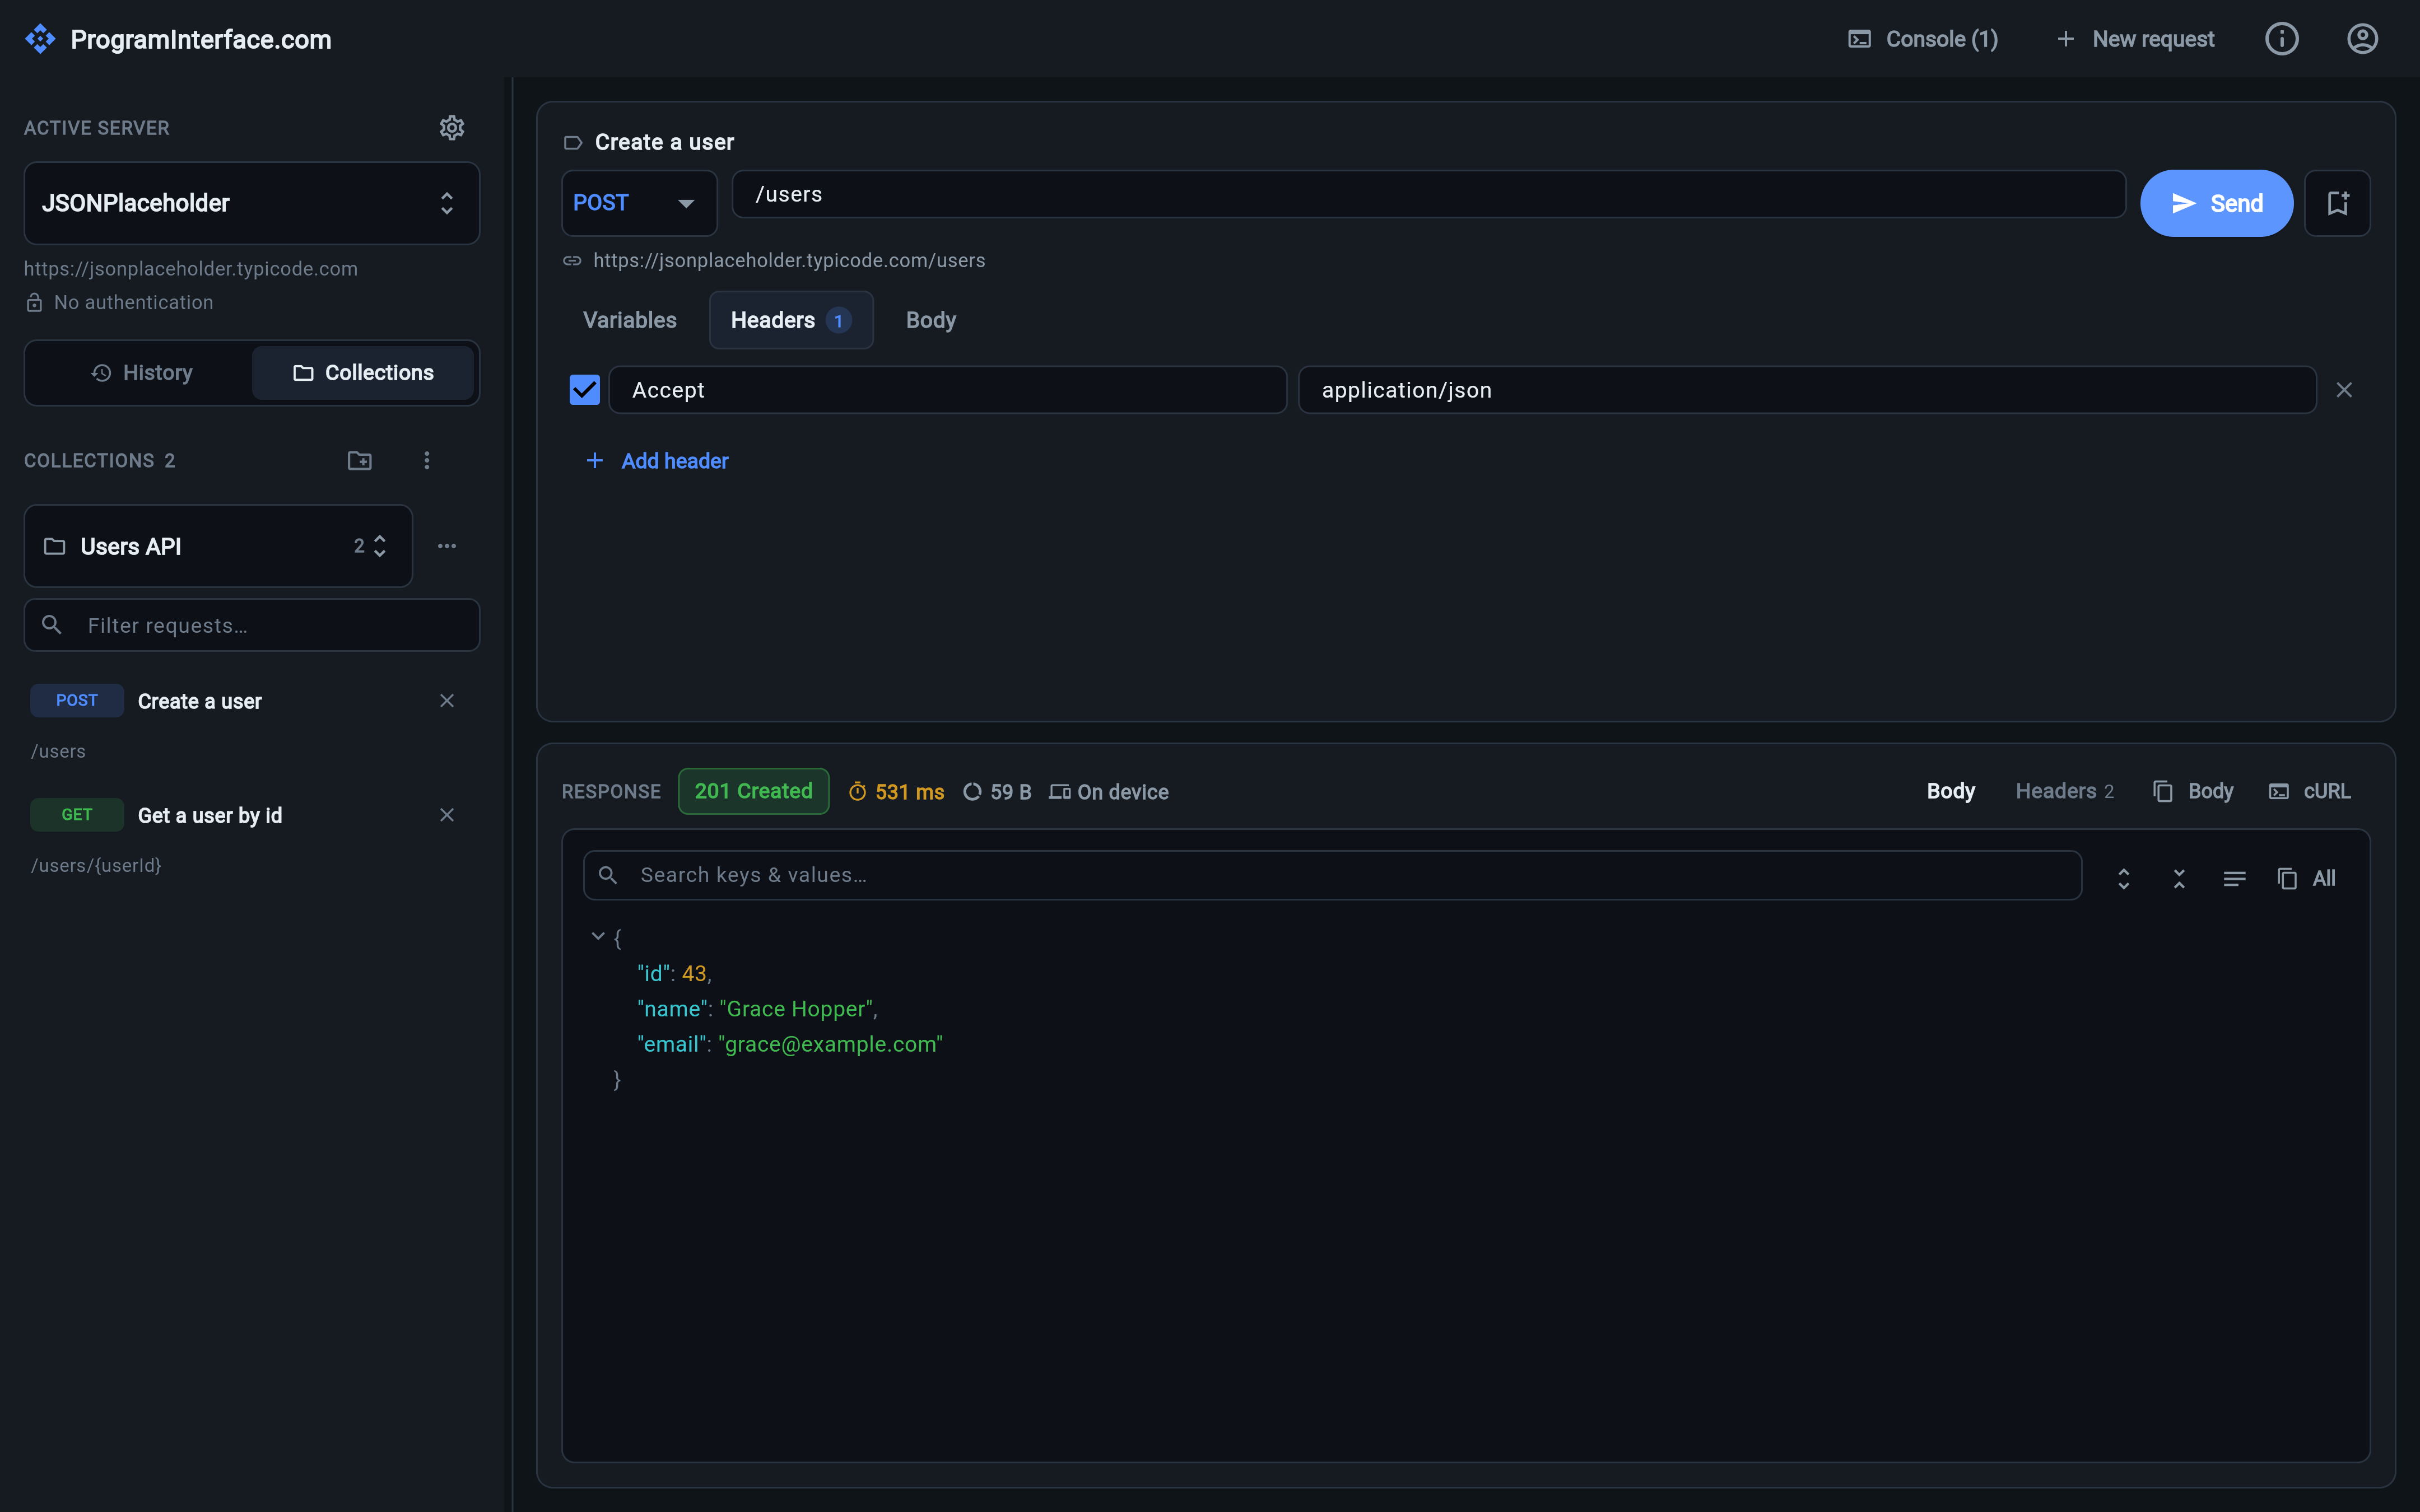
Task: Toggle word wrap lines icon
Action: [2234, 878]
